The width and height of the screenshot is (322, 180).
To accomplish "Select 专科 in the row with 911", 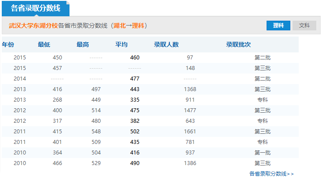I will 263,100.
